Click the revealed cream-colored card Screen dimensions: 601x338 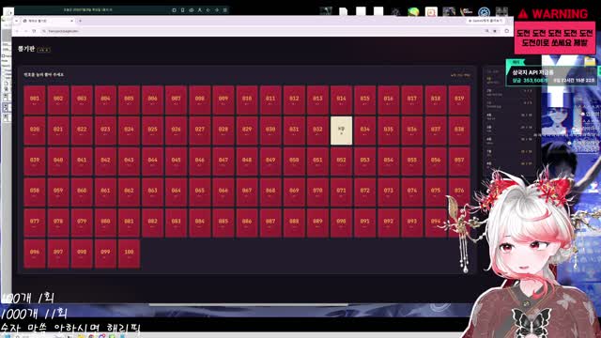(341, 131)
